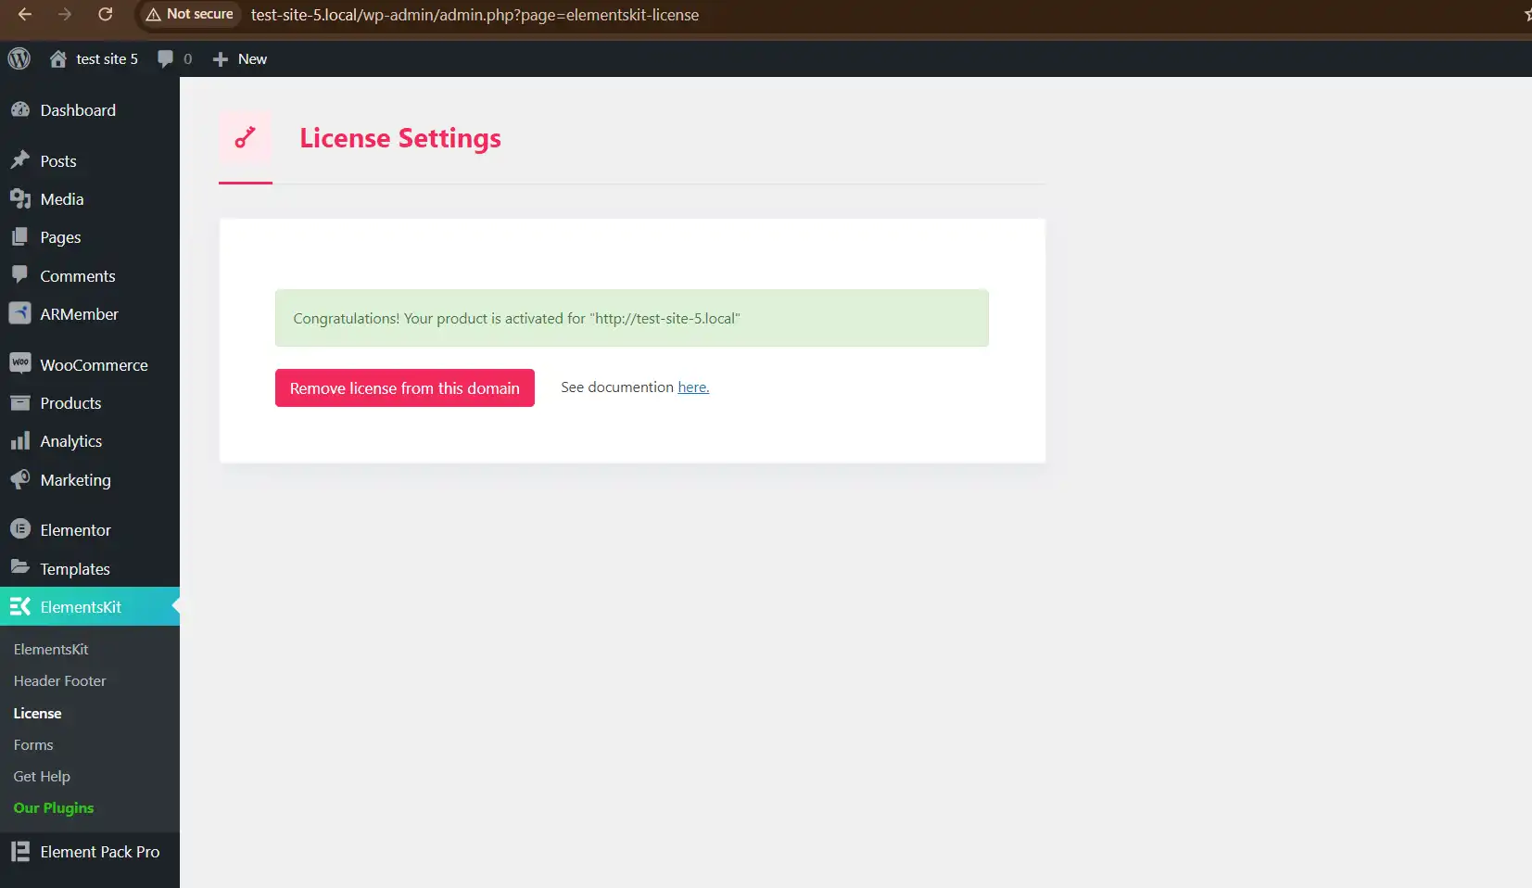The width and height of the screenshot is (1532, 888).
Task: Click the home icon beside test site 5
Action: click(57, 58)
